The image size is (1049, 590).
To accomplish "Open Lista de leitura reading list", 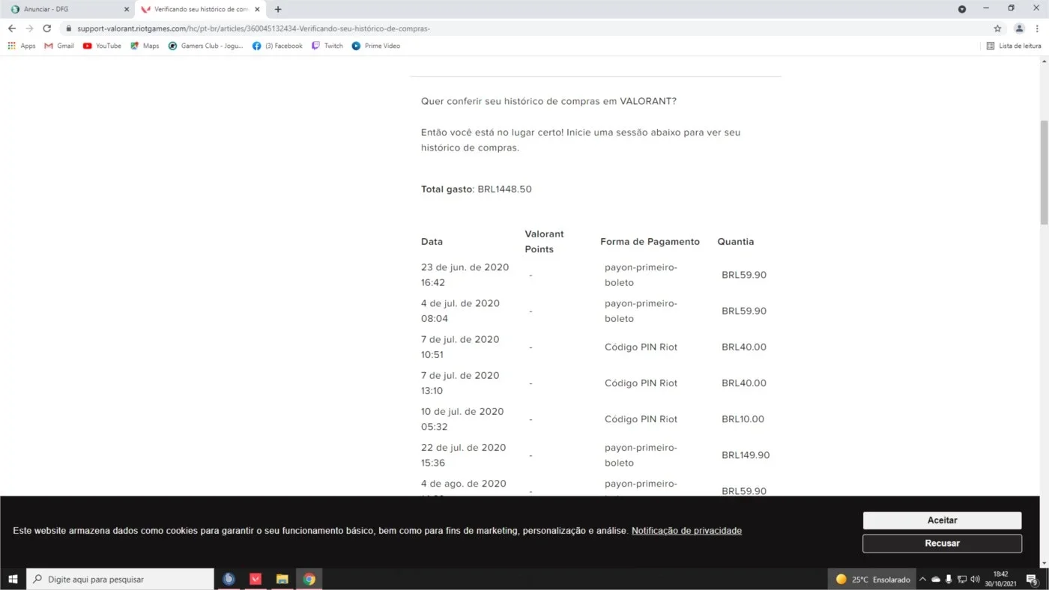I will 1014,46.
